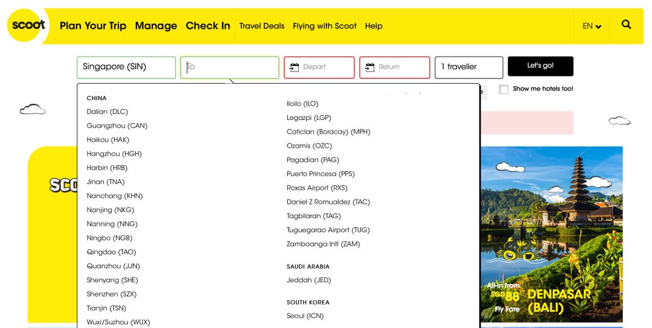The height and width of the screenshot is (328, 652).
Task: Select the Check In menu item
Action: 208,26
